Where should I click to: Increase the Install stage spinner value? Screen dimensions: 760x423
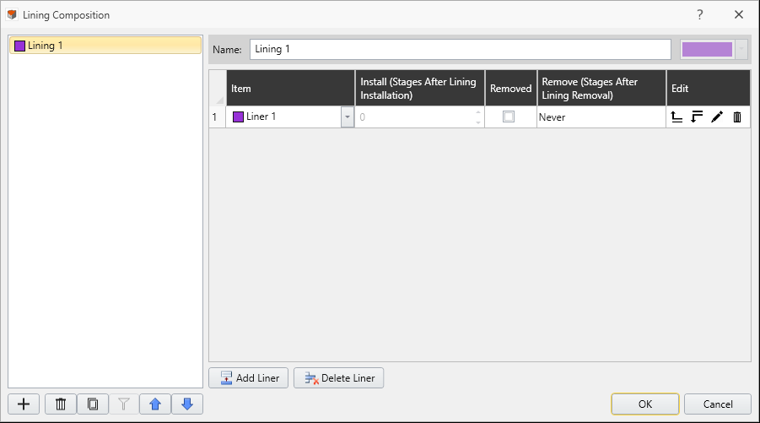pyautogui.click(x=478, y=111)
